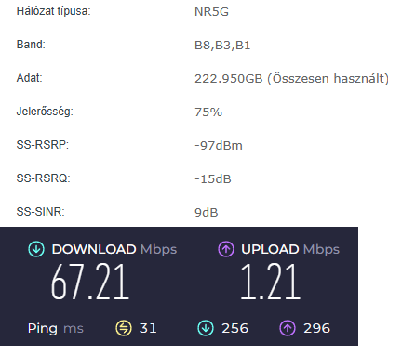This screenshot has height=355, width=402.
Task: Click the DOWNLOAD Mbps label
Action: [114, 250]
